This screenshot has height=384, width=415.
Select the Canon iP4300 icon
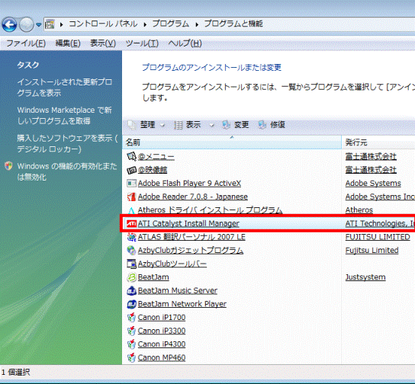tap(131, 344)
